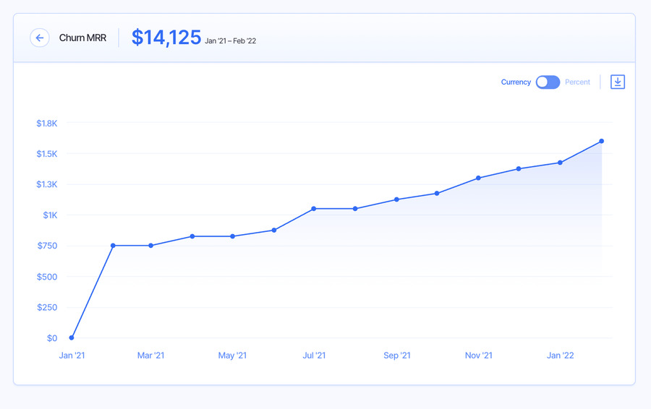Click the Sep '21 axis label
This screenshot has width=651, height=409.
pos(397,356)
